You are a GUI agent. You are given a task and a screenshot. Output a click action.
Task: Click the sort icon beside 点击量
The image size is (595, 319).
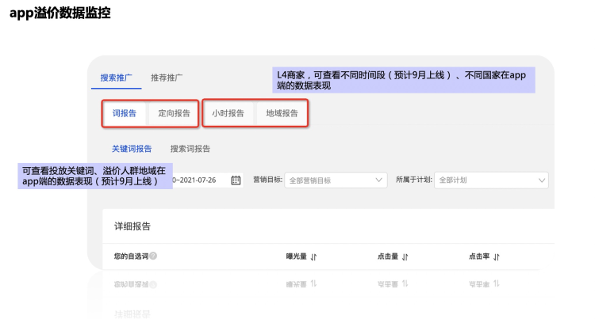[405, 256]
